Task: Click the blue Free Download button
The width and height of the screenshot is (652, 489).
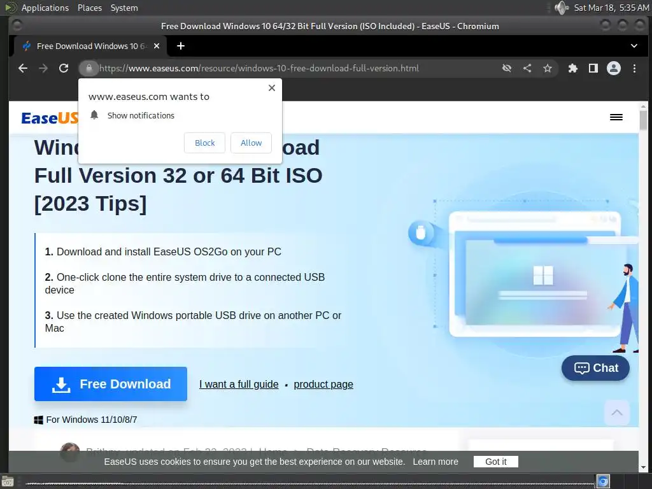Action: tap(111, 384)
